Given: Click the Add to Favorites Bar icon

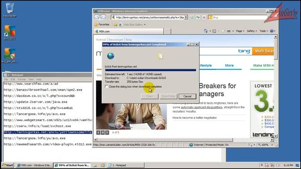Looking at the screenshot, I should [115, 24].
